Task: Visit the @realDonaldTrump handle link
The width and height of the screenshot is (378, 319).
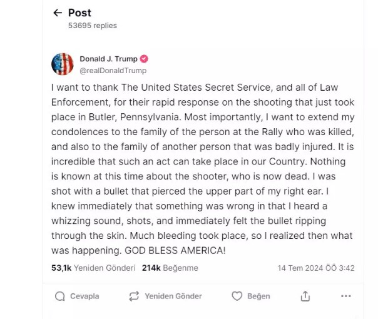Action: pos(113,71)
